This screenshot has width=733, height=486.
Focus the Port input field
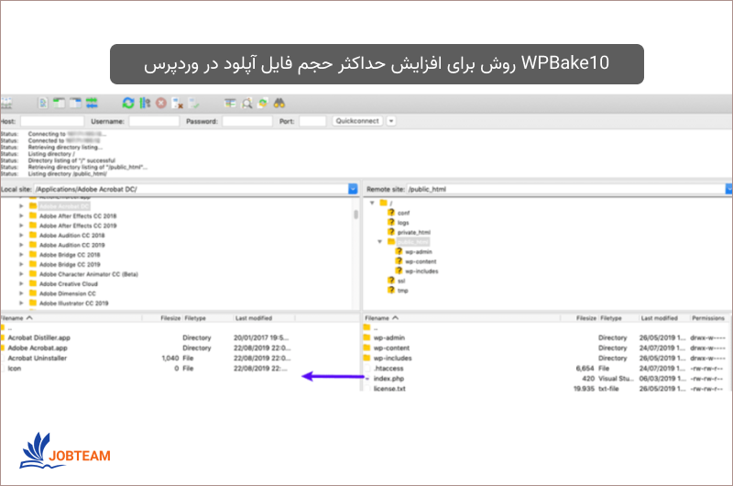[312, 122]
